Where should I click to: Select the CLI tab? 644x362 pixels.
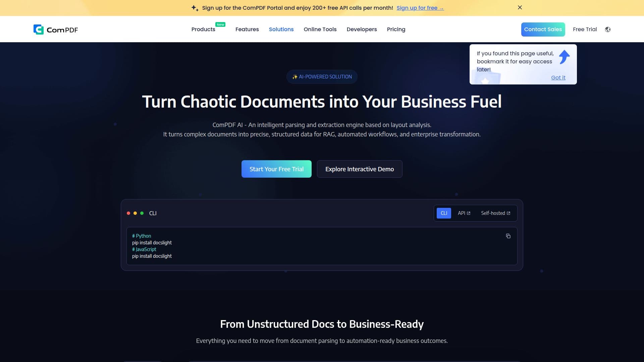(444, 213)
